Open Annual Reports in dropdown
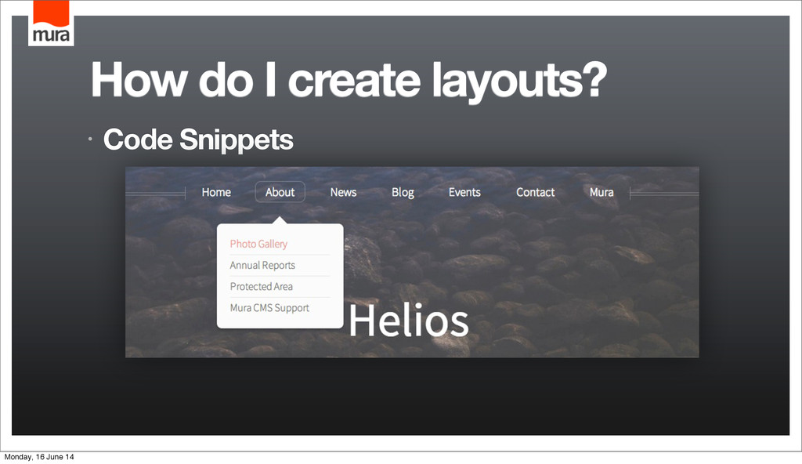Image resolution: width=802 pixels, height=464 pixels. [262, 265]
